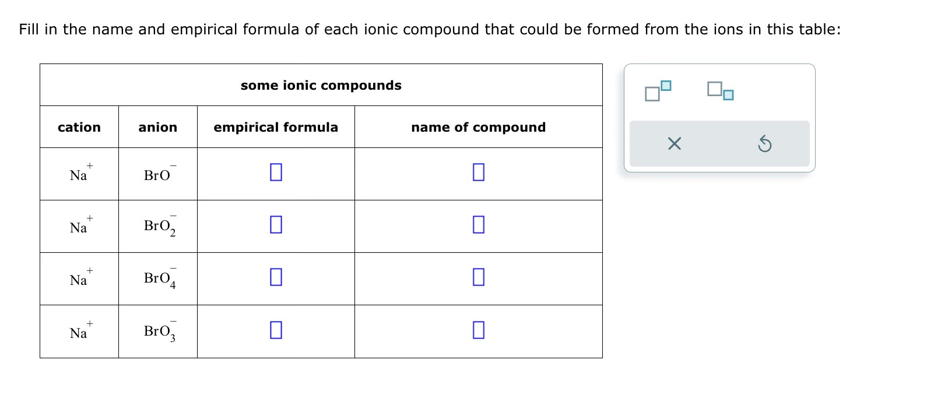Screen dimensions: 927x395
Task: Select the cation column header
Action: click(x=79, y=127)
